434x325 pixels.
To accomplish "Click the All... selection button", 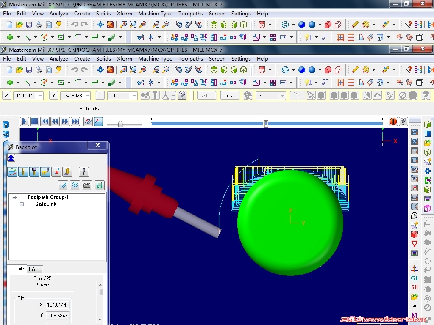I will click(x=206, y=96).
